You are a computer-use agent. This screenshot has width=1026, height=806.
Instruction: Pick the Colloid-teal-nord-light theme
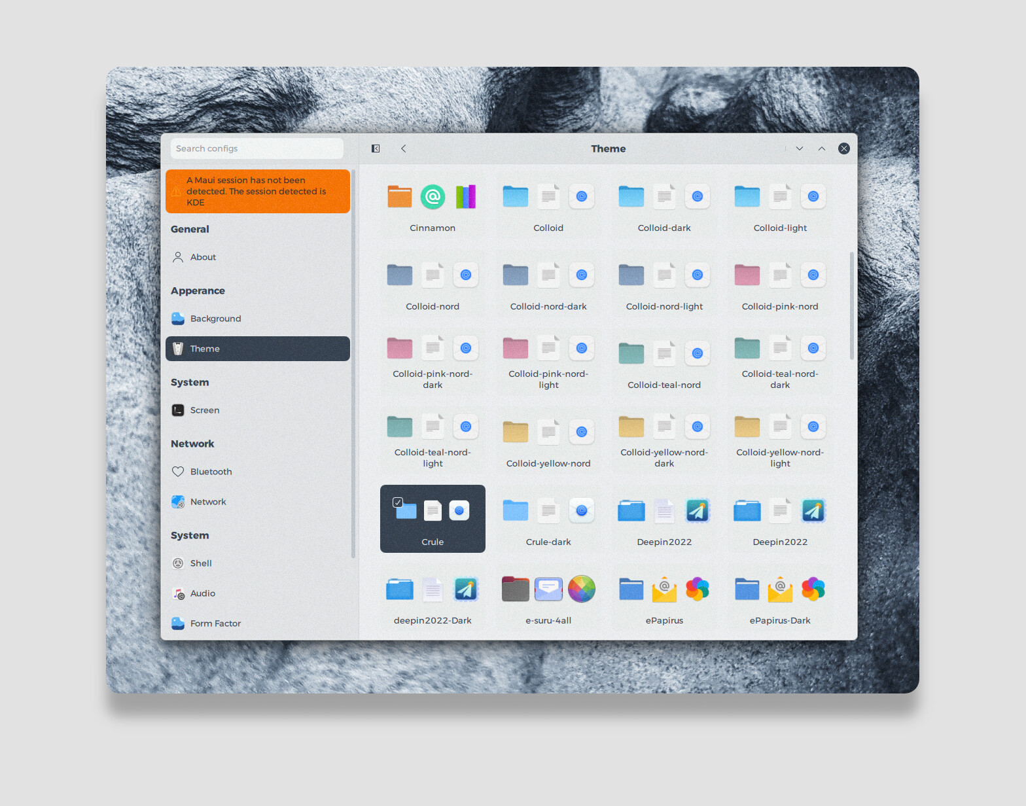coord(433,440)
